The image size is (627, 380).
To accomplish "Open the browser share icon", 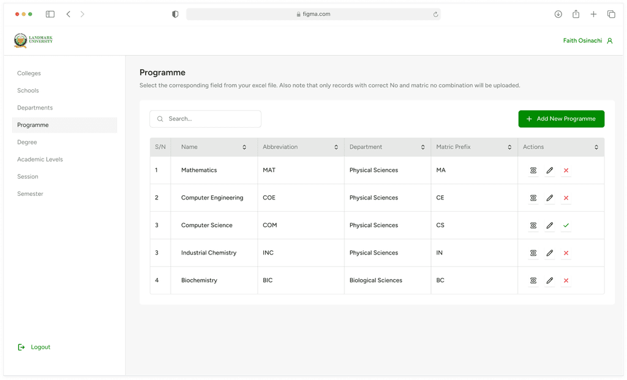I will click(x=576, y=14).
